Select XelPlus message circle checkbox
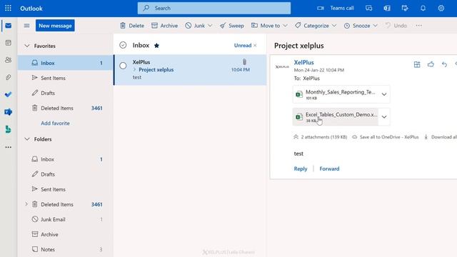This screenshot has width=457, height=257. point(123,66)
